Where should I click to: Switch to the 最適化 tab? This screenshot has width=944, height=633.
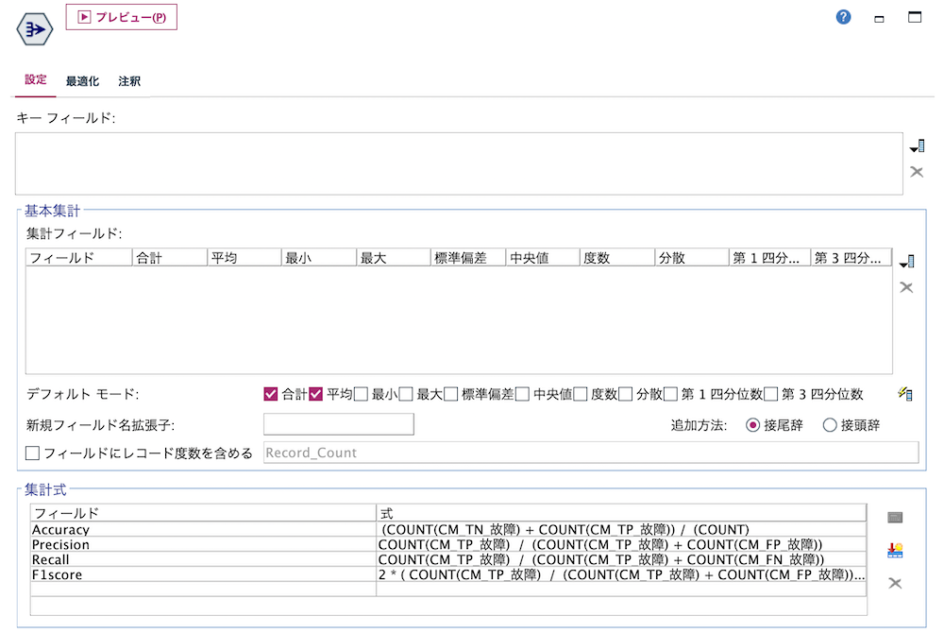tap(81, 81)
